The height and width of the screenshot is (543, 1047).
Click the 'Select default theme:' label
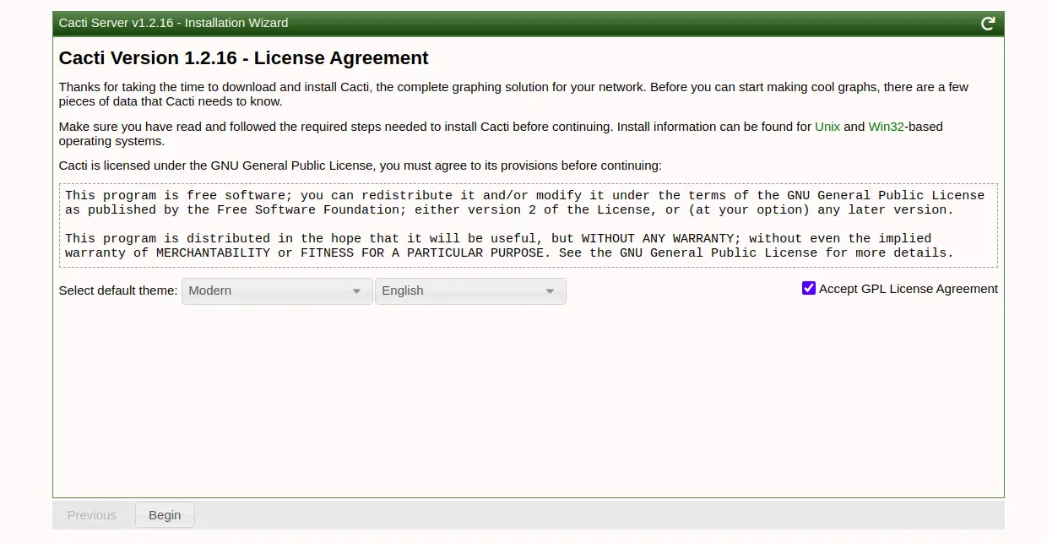(118, 291)
